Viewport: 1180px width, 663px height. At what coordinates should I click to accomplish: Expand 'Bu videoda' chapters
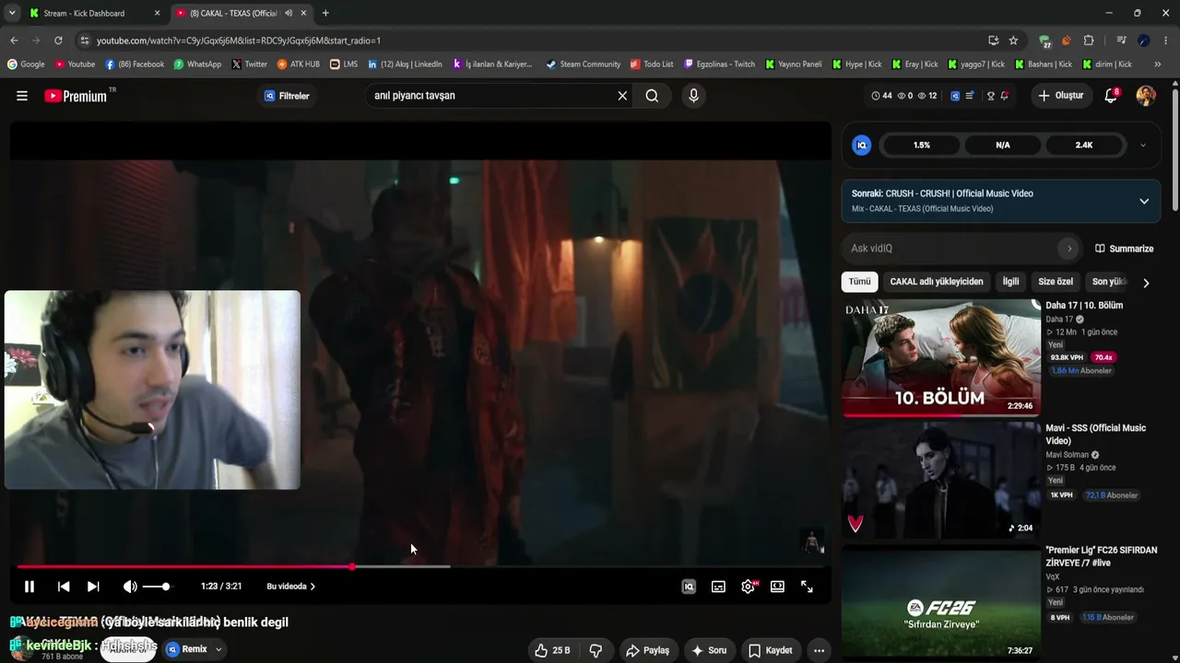(x=290, y=587)
